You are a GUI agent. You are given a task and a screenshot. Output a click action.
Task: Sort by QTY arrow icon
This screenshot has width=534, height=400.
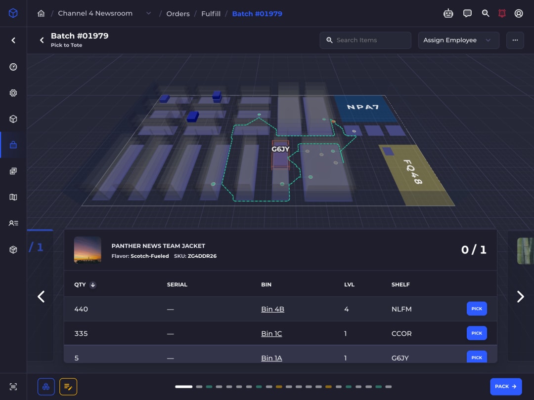[x=92, y=285]
